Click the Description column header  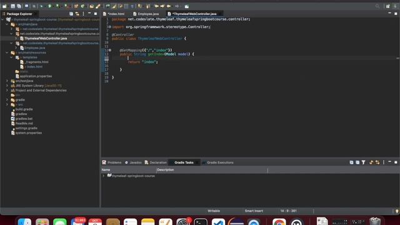(212, 170)
